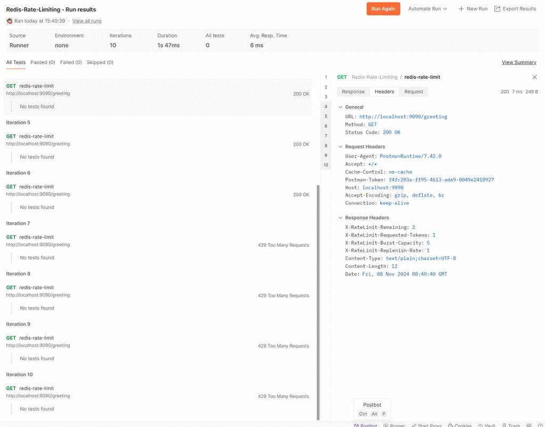Open Cookies from the status bar
545x427 pixels.
coord(460,425)
